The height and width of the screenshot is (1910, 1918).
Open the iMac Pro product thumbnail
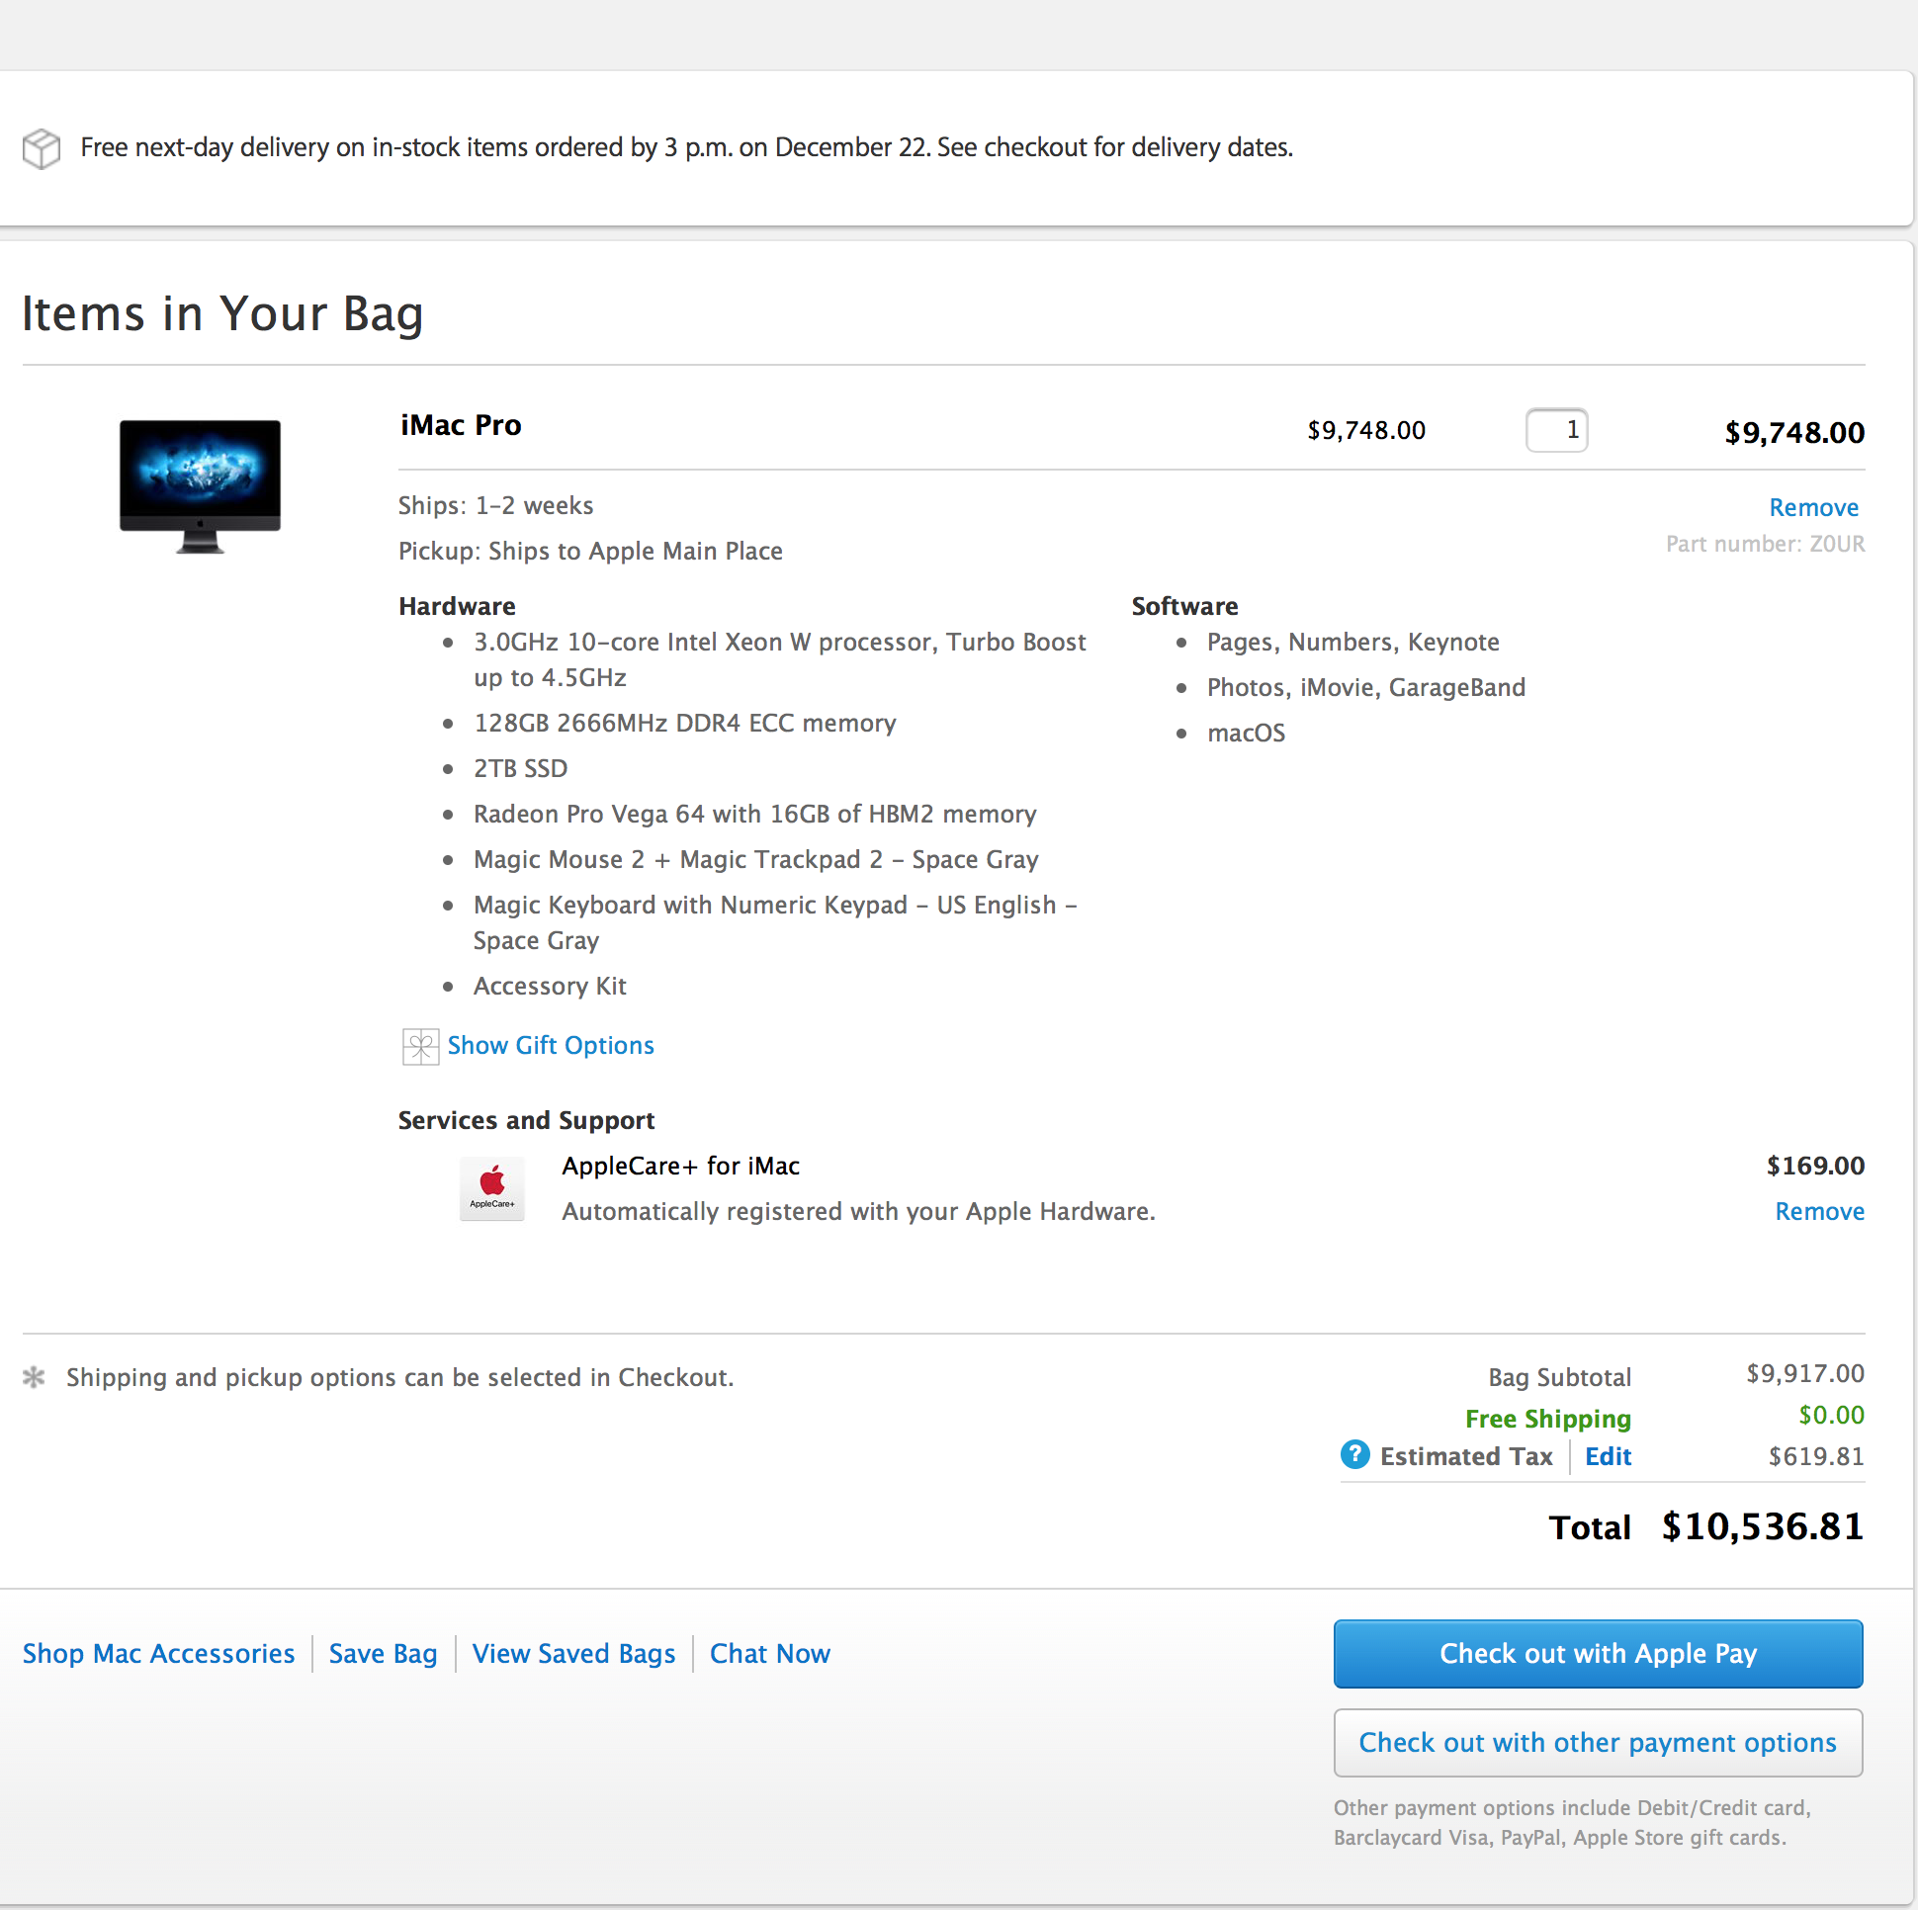tap(200, 485)
